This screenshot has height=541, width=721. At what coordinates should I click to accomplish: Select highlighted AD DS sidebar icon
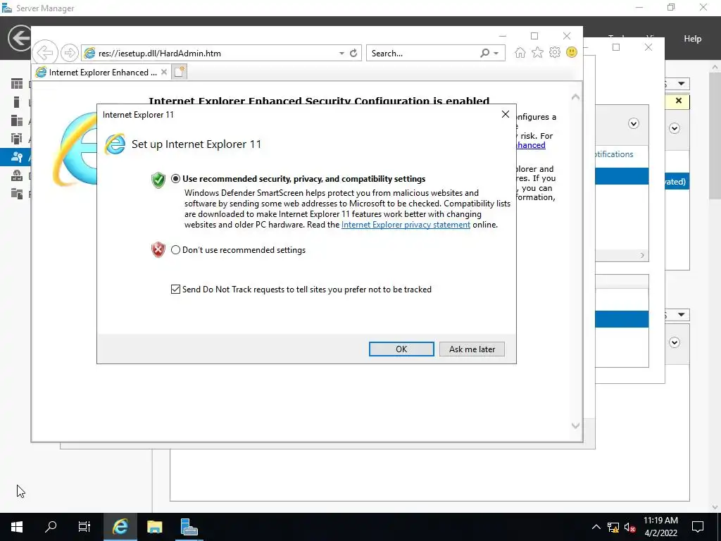(x=17, y=157)
